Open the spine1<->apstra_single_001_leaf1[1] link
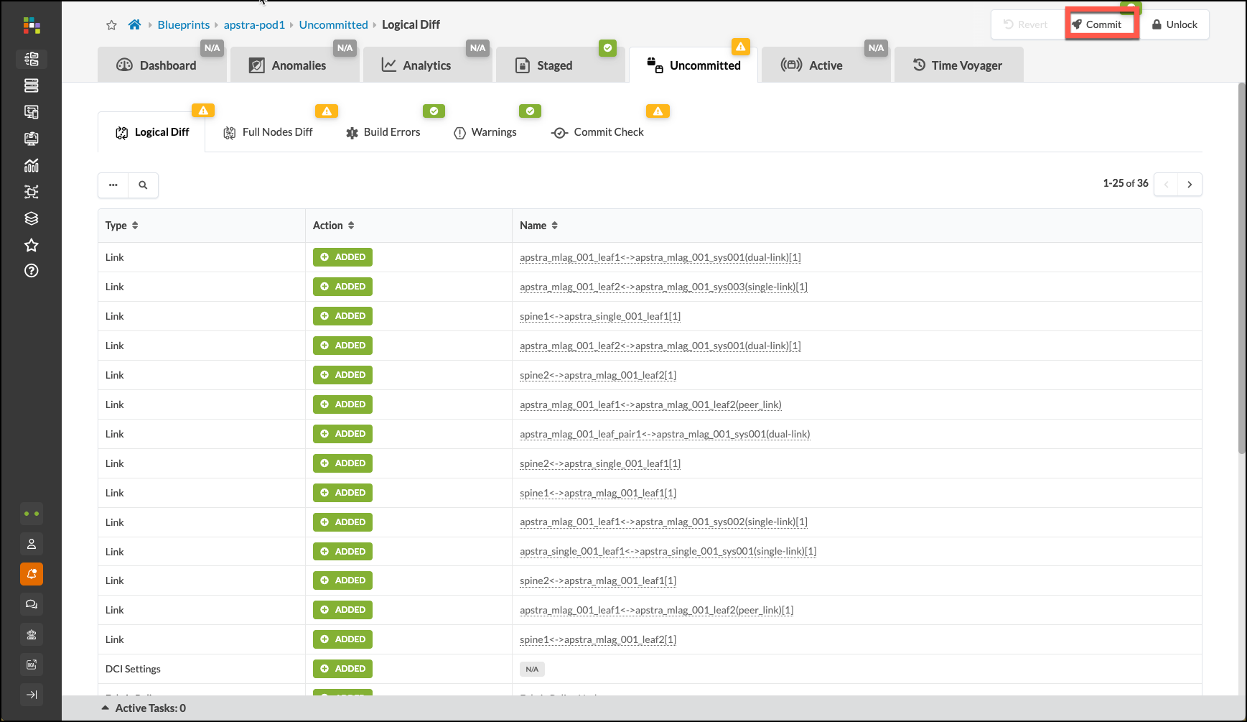1247x722 pixels. [599, 316]
